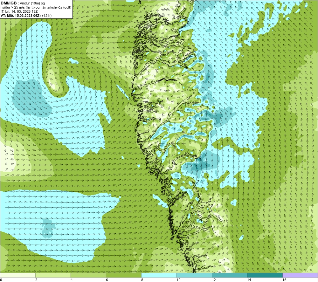318x282 pixels.
Task: Click the 12–14 m/s teal swatch
Action: [x=230, y=275]
